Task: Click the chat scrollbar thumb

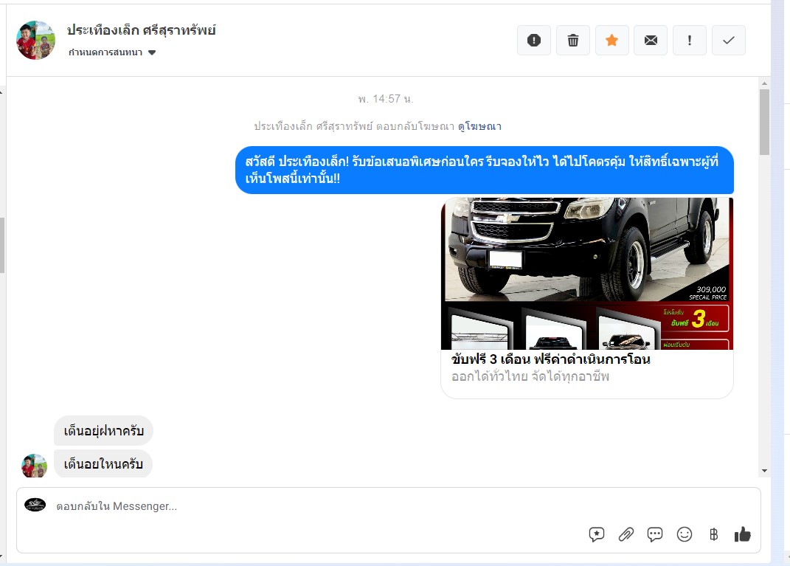Action: 764,122
